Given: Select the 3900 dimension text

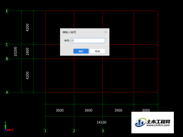Looking at the screenshot, I should point(118,110).
